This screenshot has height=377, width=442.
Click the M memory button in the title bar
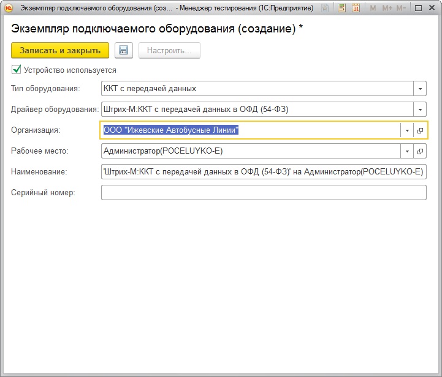pos(373,8)
